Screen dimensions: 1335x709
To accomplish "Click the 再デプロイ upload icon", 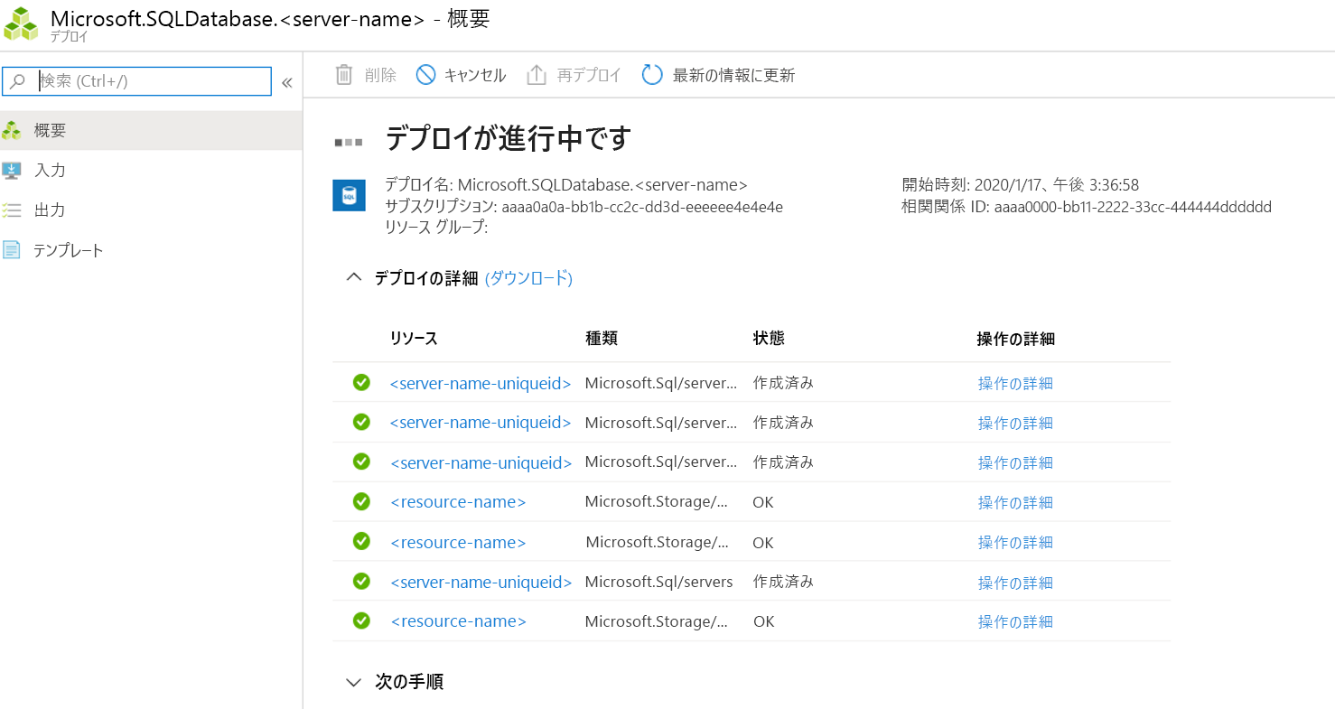I will click(537, 74).
